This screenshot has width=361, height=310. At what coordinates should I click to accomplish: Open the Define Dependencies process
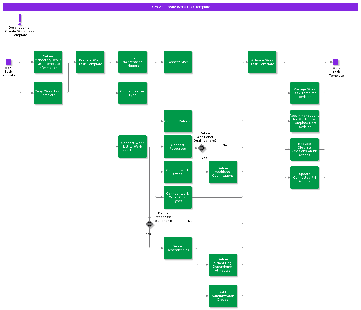[x=178, y=248]
